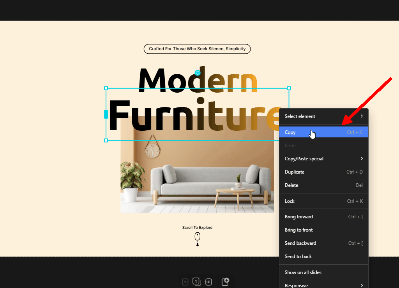Screen dimensions: 399x288
Task: Expand the Select element submenu
Action: (x=324, y=116)
